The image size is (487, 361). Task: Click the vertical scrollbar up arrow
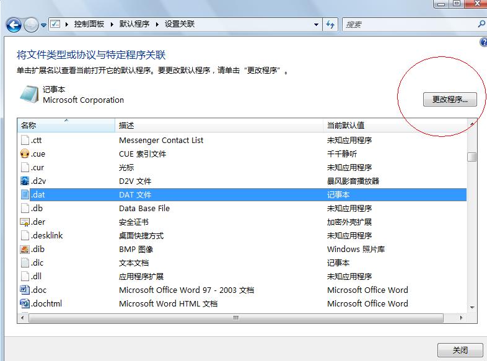pos(472,123)
